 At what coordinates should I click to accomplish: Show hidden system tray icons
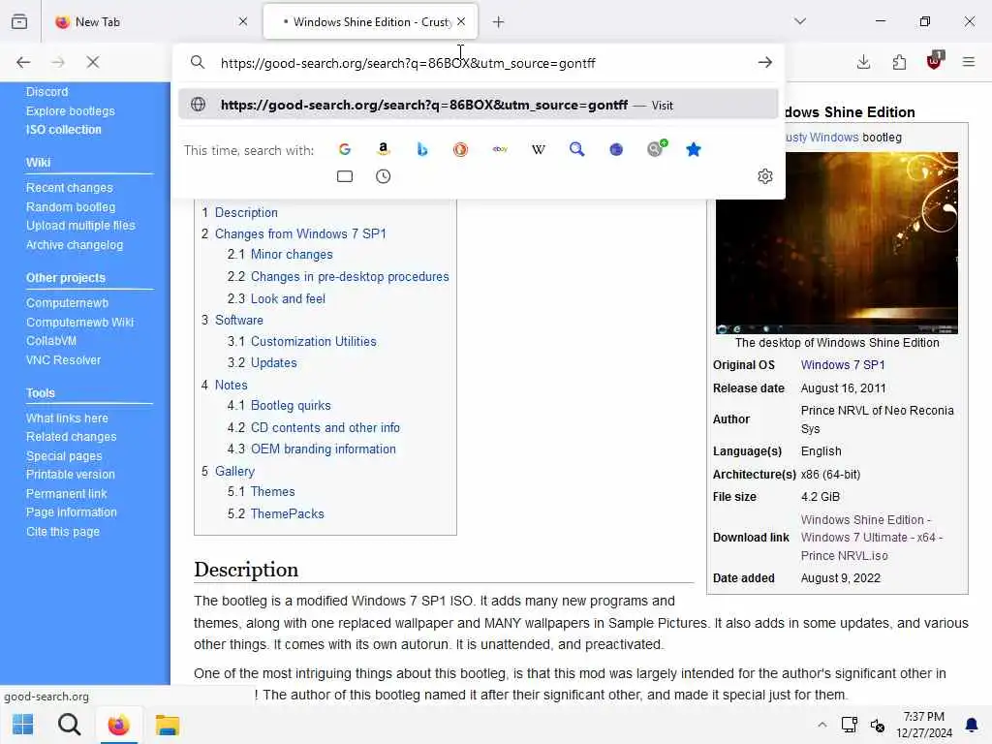821,725
